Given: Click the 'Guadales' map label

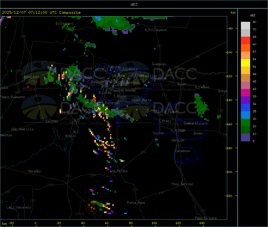Looking at the screenshot, I should (159, 64).
